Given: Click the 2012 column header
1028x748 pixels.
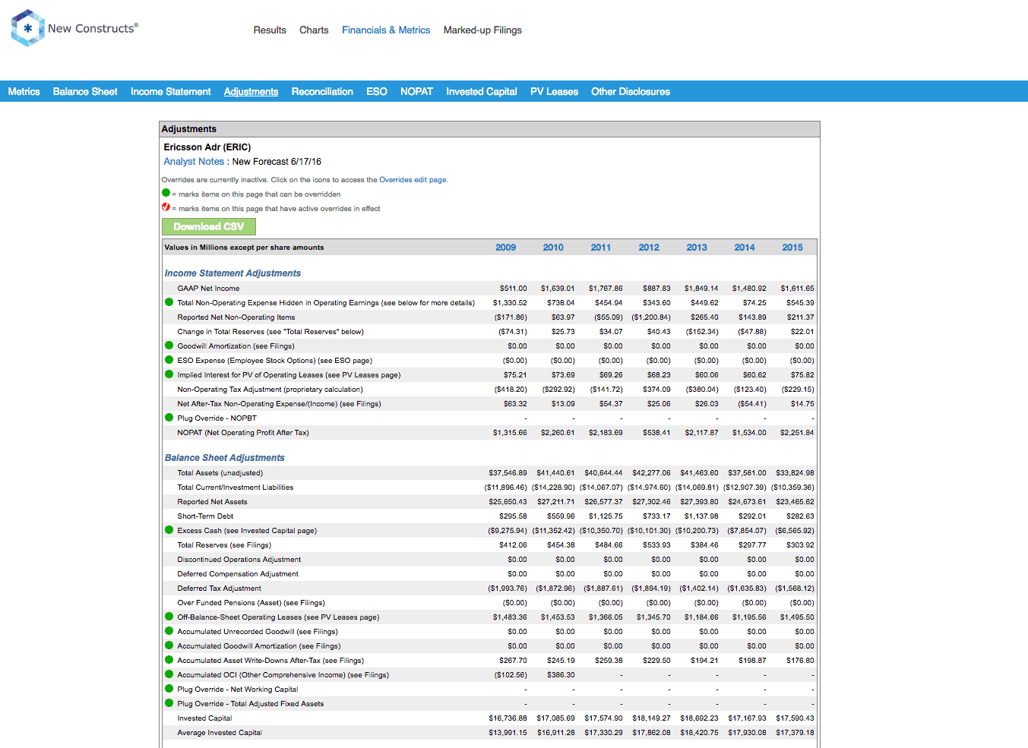Looking at the screenshot, I should point(649,248).
